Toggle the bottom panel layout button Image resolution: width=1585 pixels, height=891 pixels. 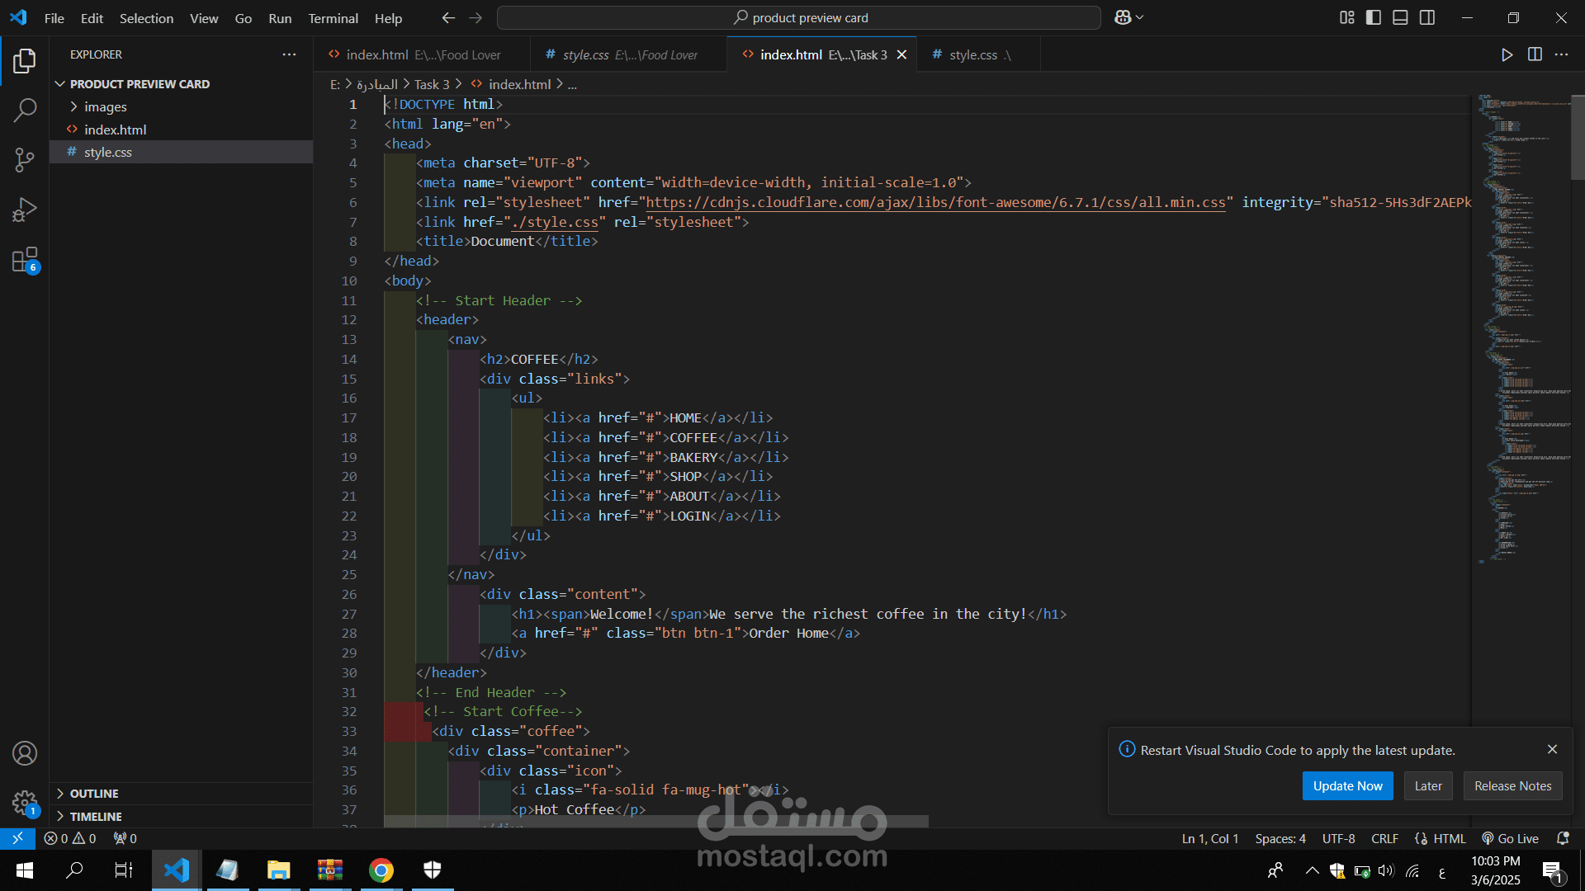point(1400,17)
